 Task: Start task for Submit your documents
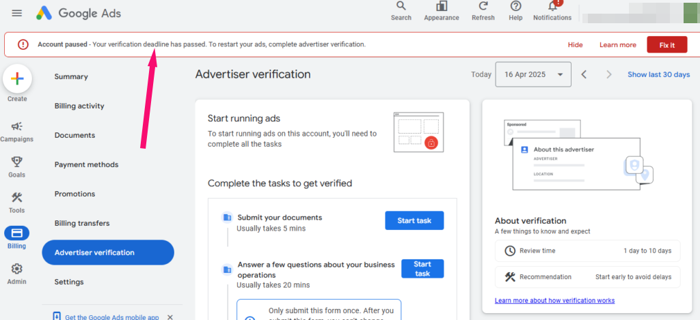coord(414,220)
